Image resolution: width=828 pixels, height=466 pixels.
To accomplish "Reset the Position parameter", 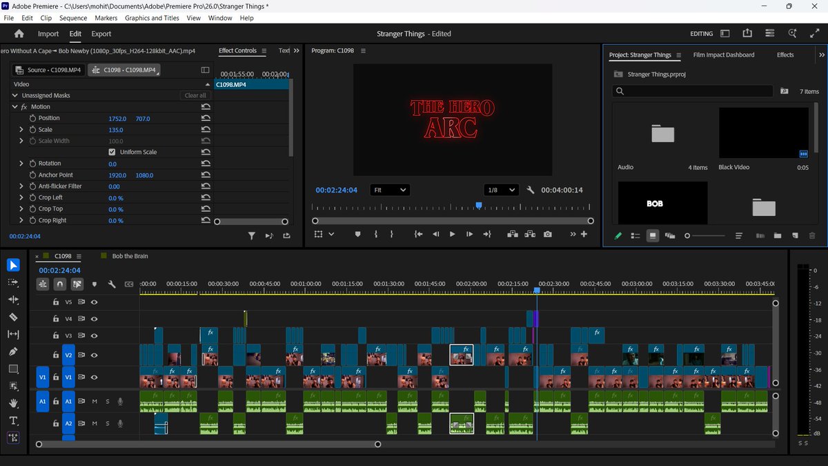I will click(x=206, y=118).
